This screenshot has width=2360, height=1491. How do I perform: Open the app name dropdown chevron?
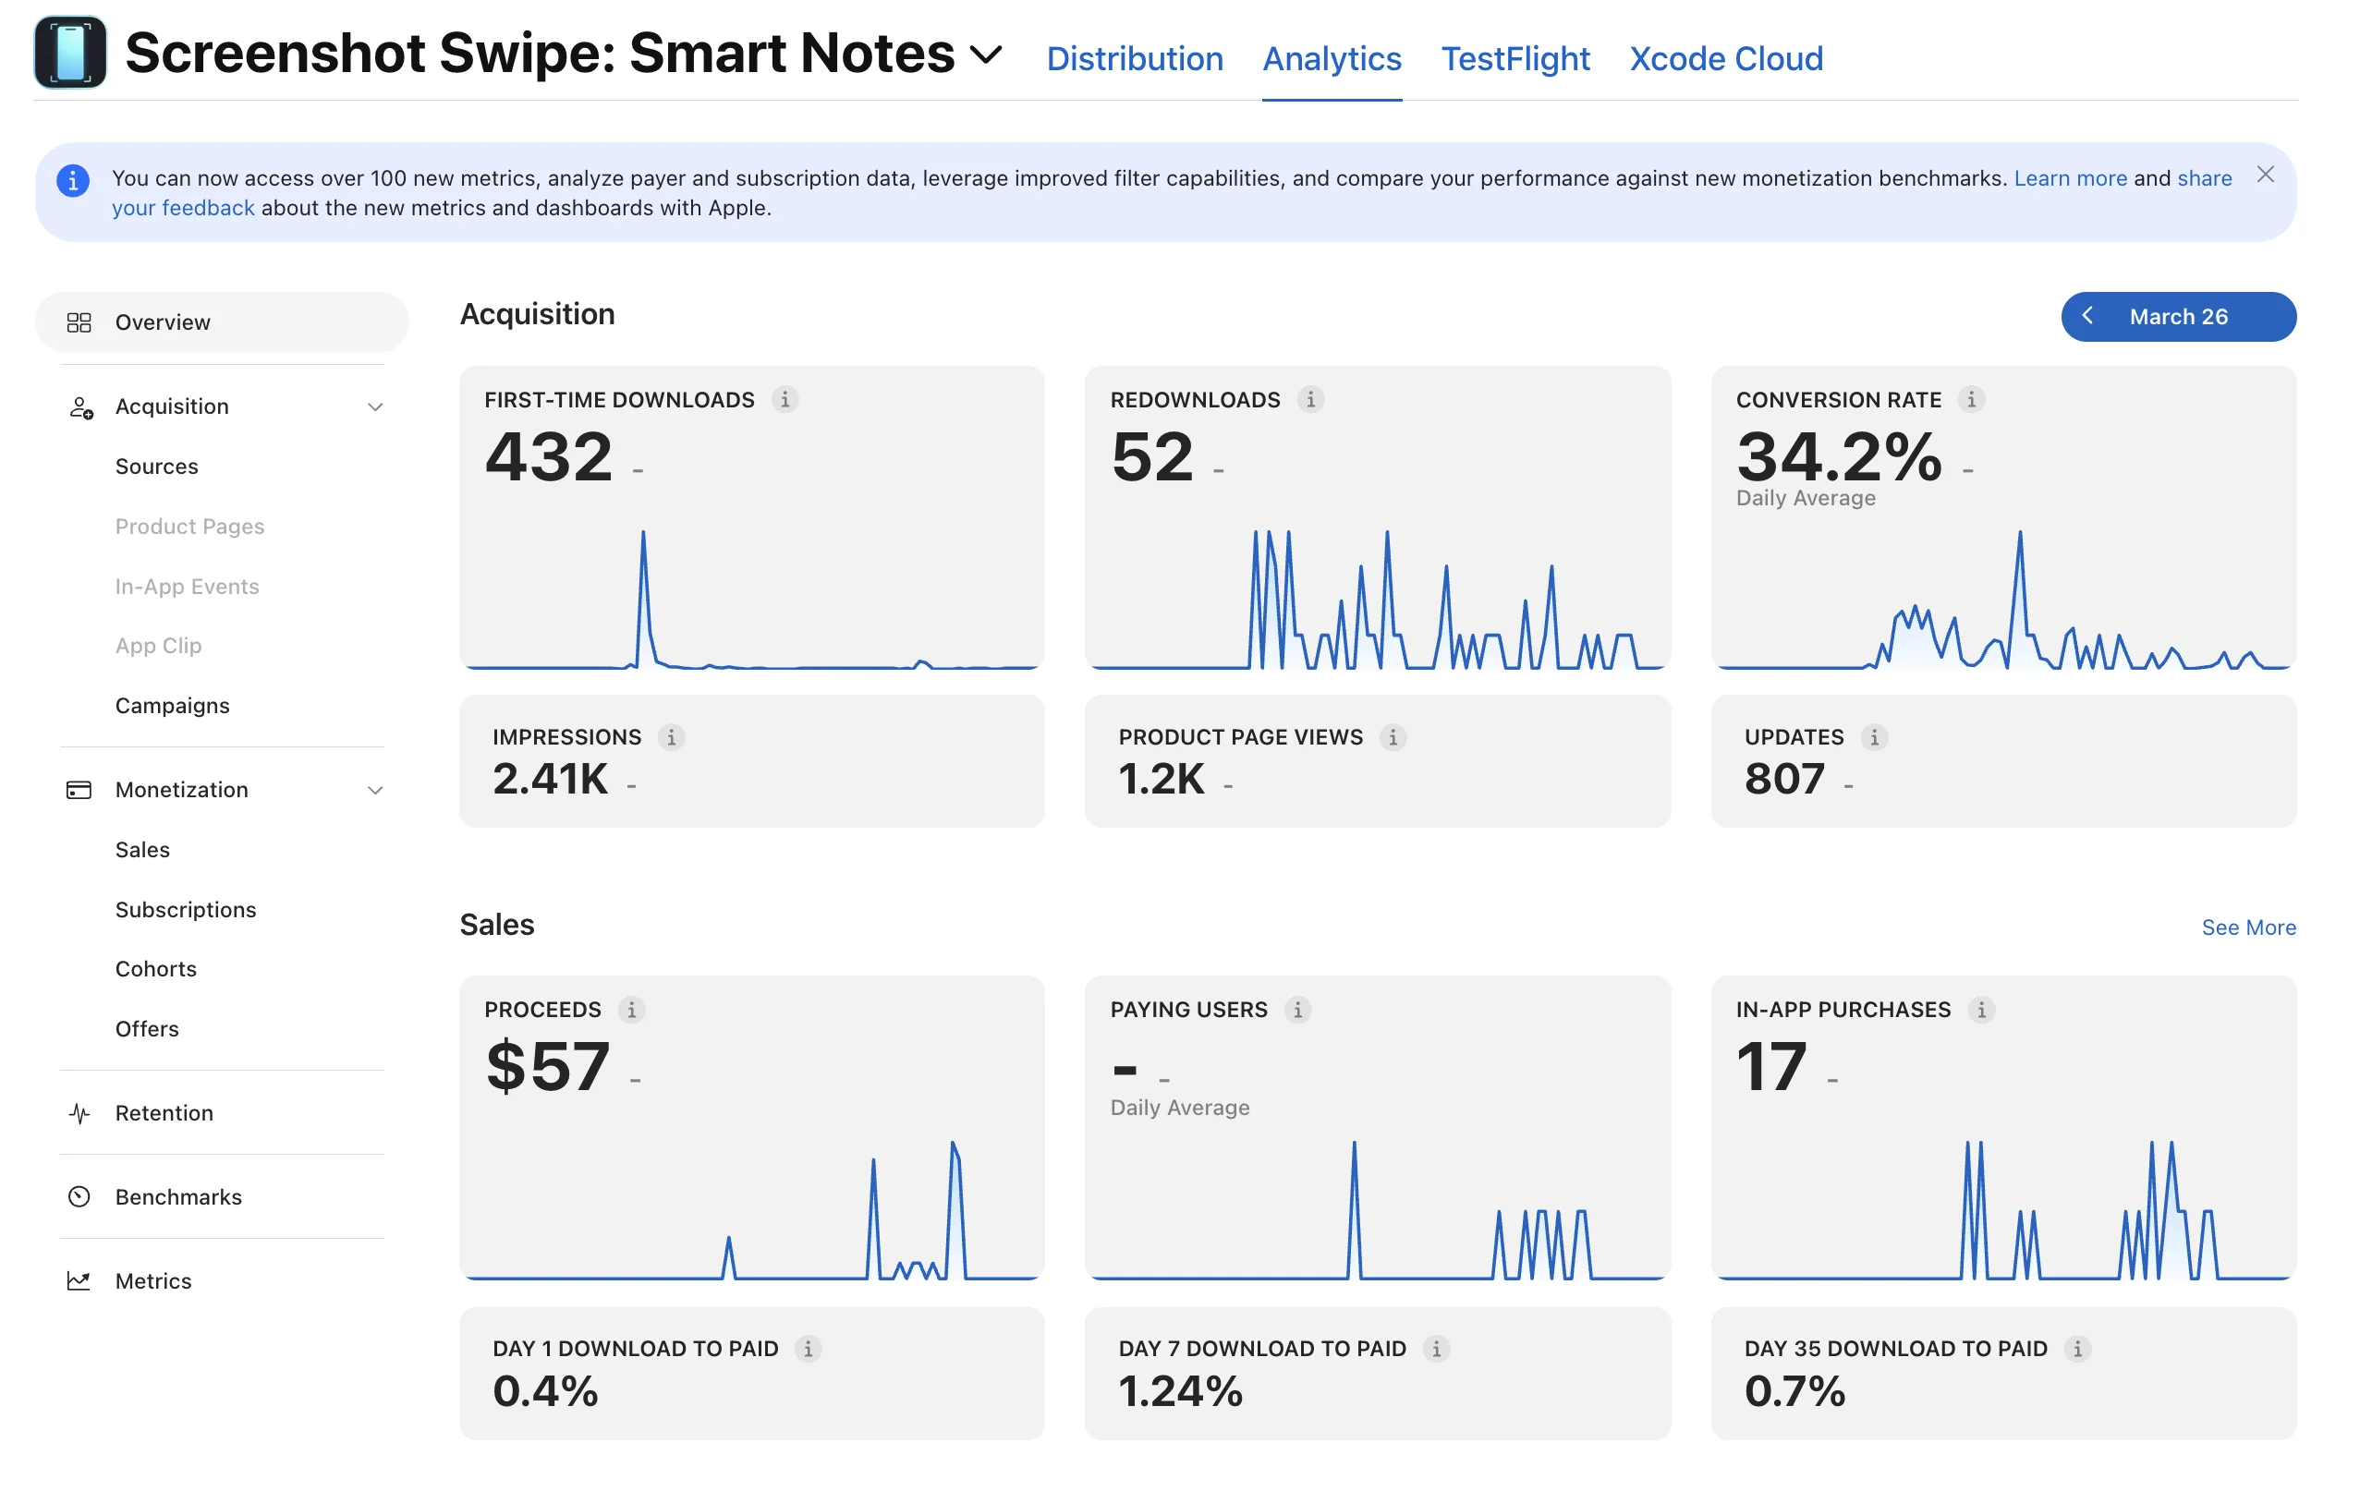tap(985, 55)
